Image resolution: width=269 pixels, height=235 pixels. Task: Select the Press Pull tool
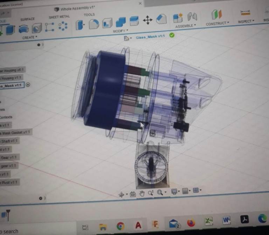click(81, 25)
